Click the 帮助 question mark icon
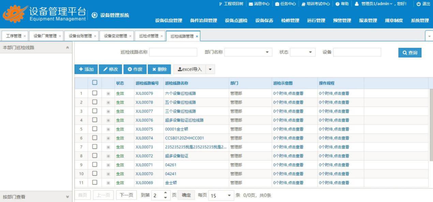Screen dimensions: 433x202 [x=338, y=4]
